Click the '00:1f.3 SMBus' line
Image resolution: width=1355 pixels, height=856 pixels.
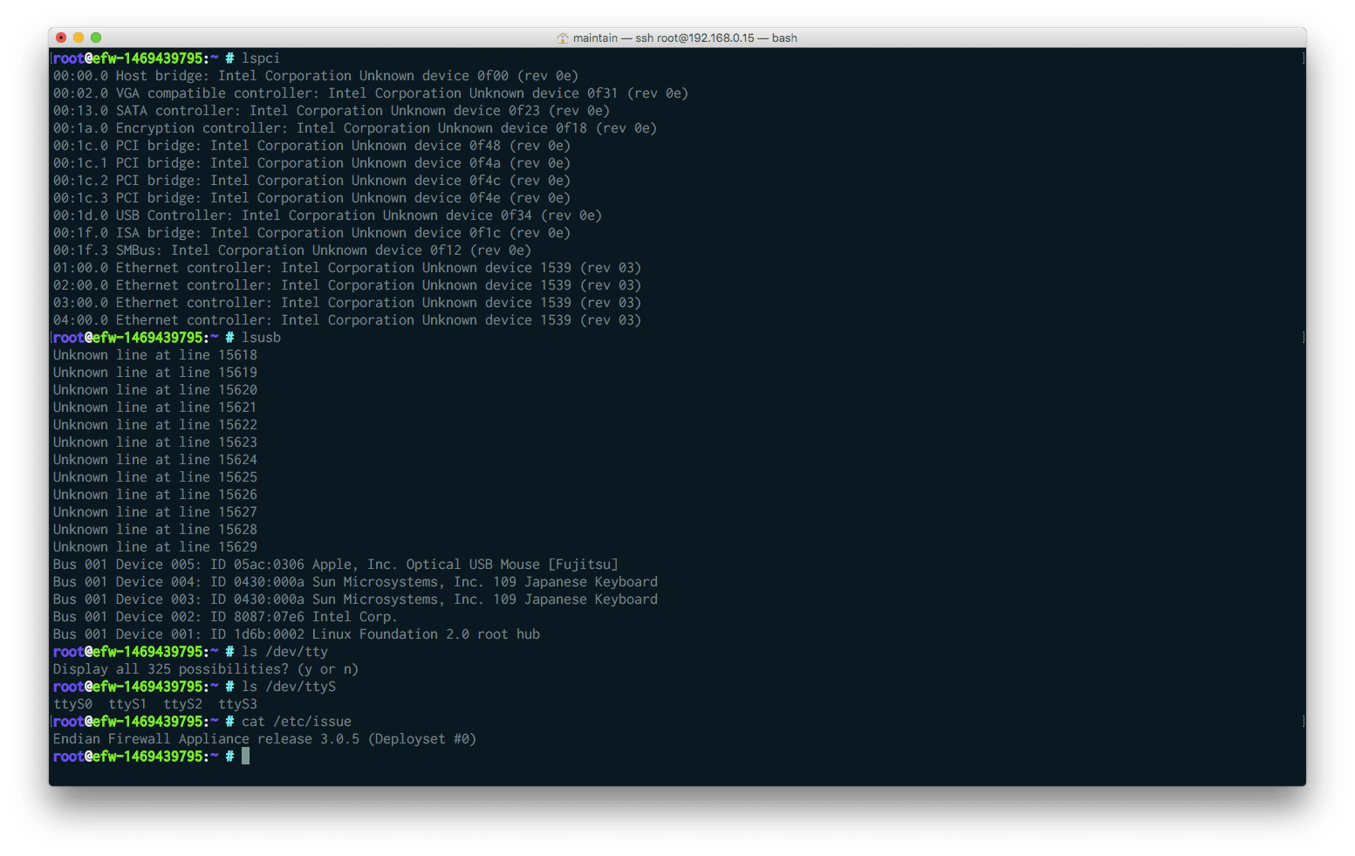292,250
